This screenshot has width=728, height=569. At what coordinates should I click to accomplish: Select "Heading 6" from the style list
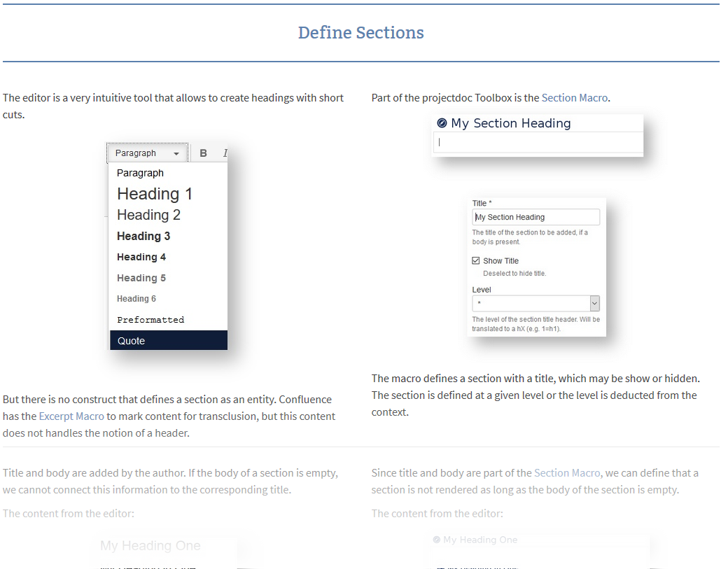[x=136, y=298]
